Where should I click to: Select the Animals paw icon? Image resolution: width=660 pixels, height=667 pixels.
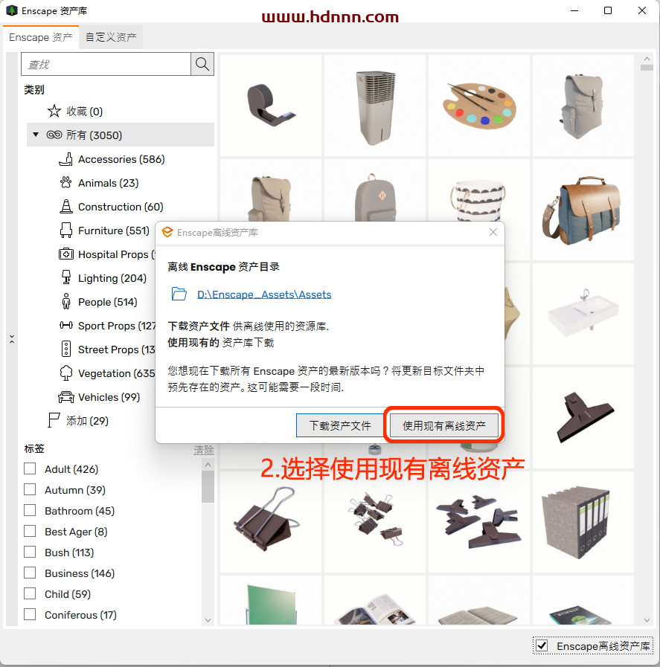point(65,183)
